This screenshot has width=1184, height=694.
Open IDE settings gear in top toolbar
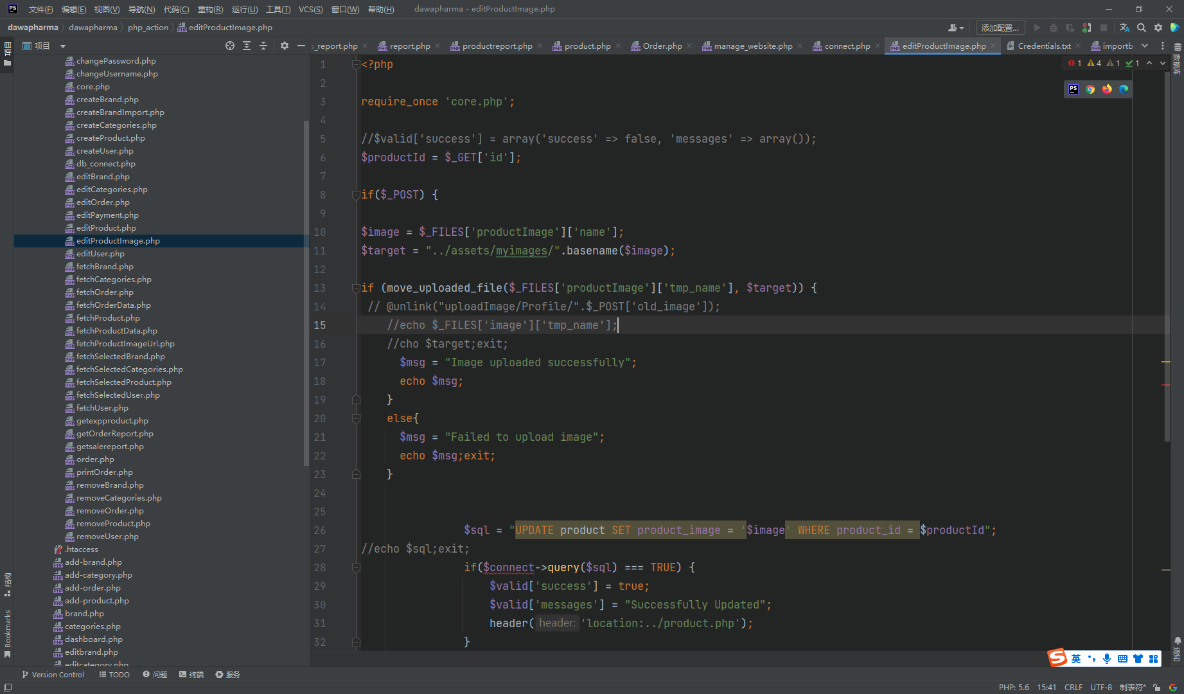pyautogui.click(x=1158, y=28)
